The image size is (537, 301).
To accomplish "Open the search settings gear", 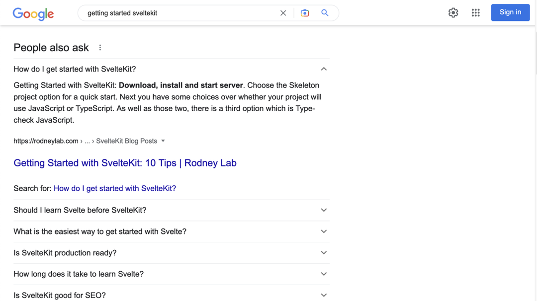I will click(x=453, y=12).
